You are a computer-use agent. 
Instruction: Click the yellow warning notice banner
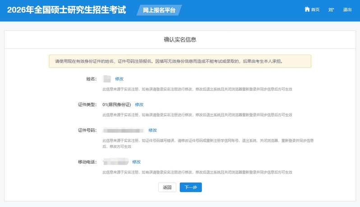tap(180, 61)
